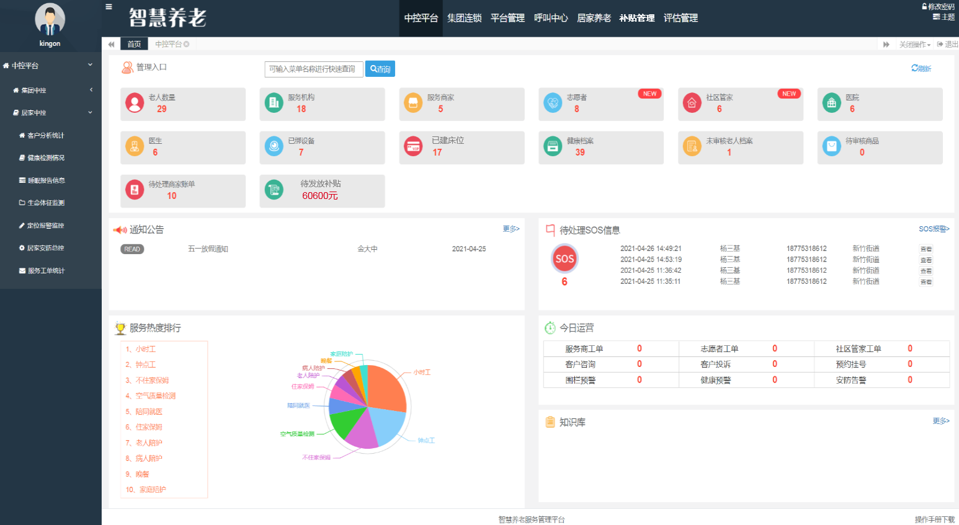Switch to the 呼叫中心 top menu
The width and height of the screenshot is (959, 525).
[550, 18]
